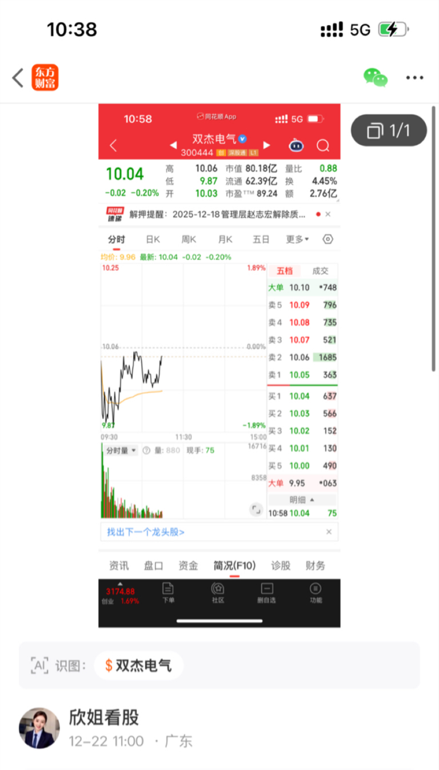439x770 pixels.
Task: Select the 大单 9.95 buy row
Action: [x=302, y=483]
